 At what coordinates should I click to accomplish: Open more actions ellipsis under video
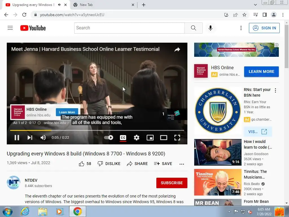pos(182,164)
